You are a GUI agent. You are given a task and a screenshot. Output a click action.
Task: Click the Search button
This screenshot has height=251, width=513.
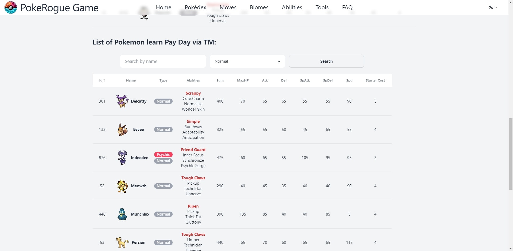pos(326,61)
